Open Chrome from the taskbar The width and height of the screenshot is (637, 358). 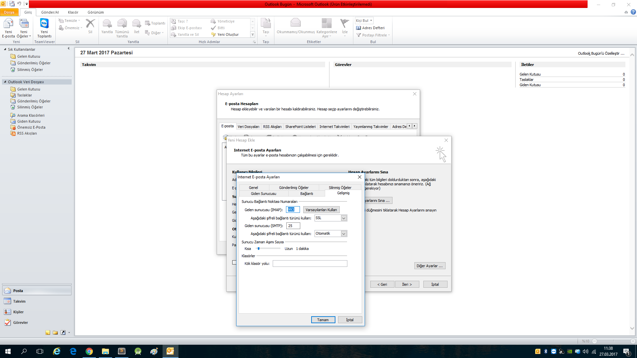(x=89, y=351)
